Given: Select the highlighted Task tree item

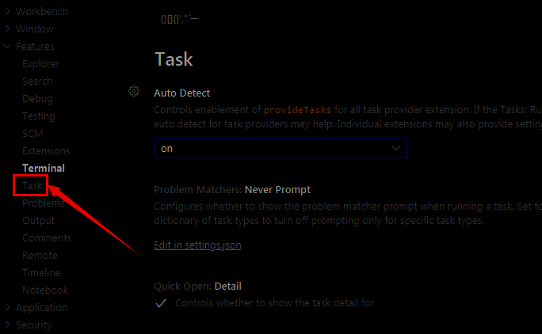Looking at the screenshot, I should click(x=32, y=186).
